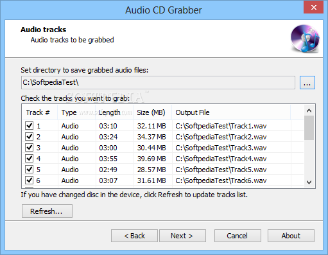328x255 pixels.
Task: Toggle the track 4 checkbox
Action: [30, 159]
